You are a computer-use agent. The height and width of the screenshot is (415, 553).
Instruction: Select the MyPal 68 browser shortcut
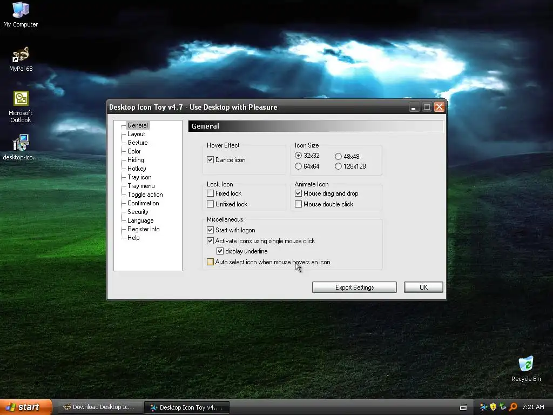21,59
